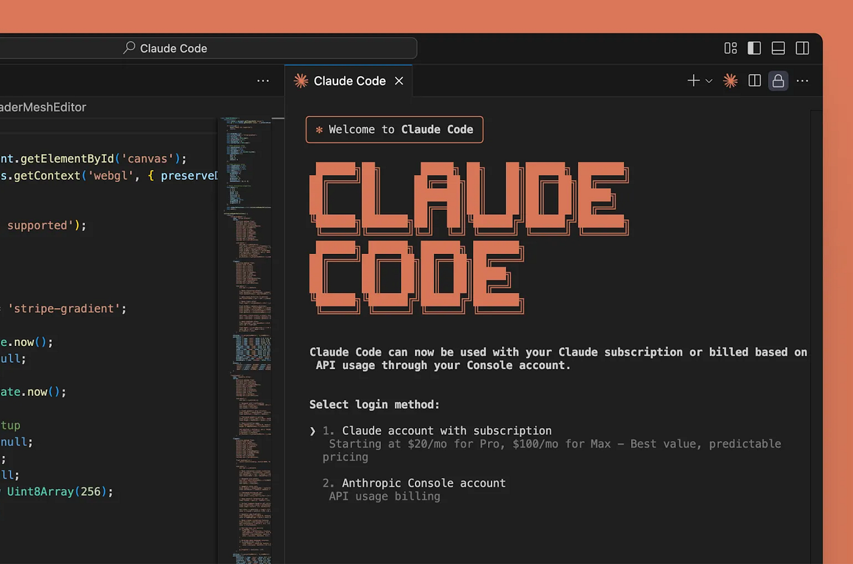Create a new terminal with the plus icon
The image size is (853, 564).
(x=692, y=80)
